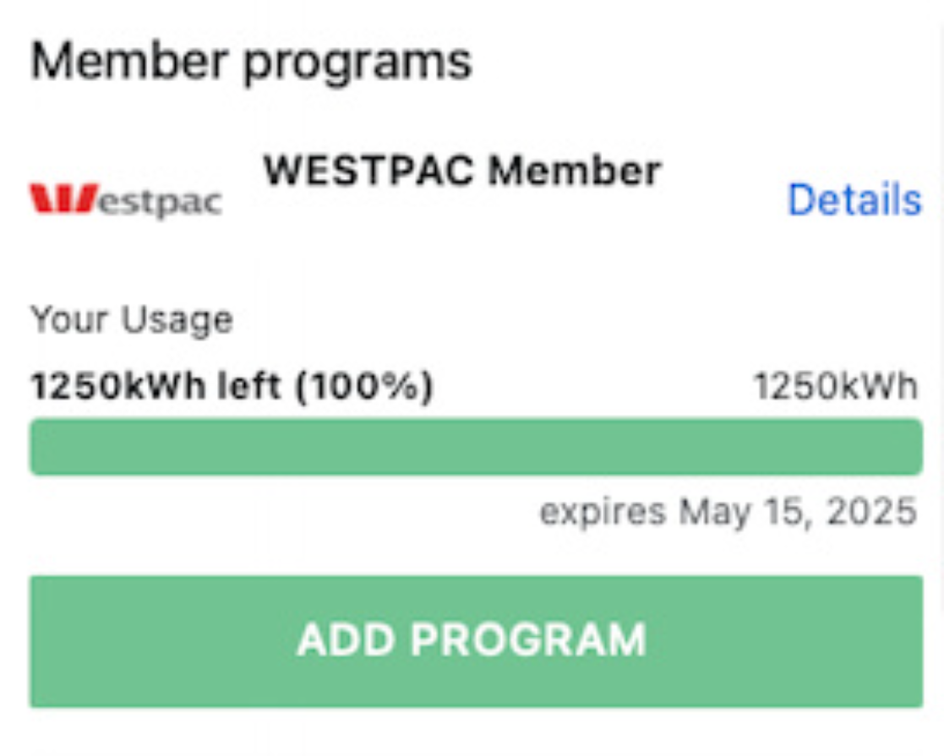
Task: Click the 1250kWh left (100%) text
Action: coord(232,387)
